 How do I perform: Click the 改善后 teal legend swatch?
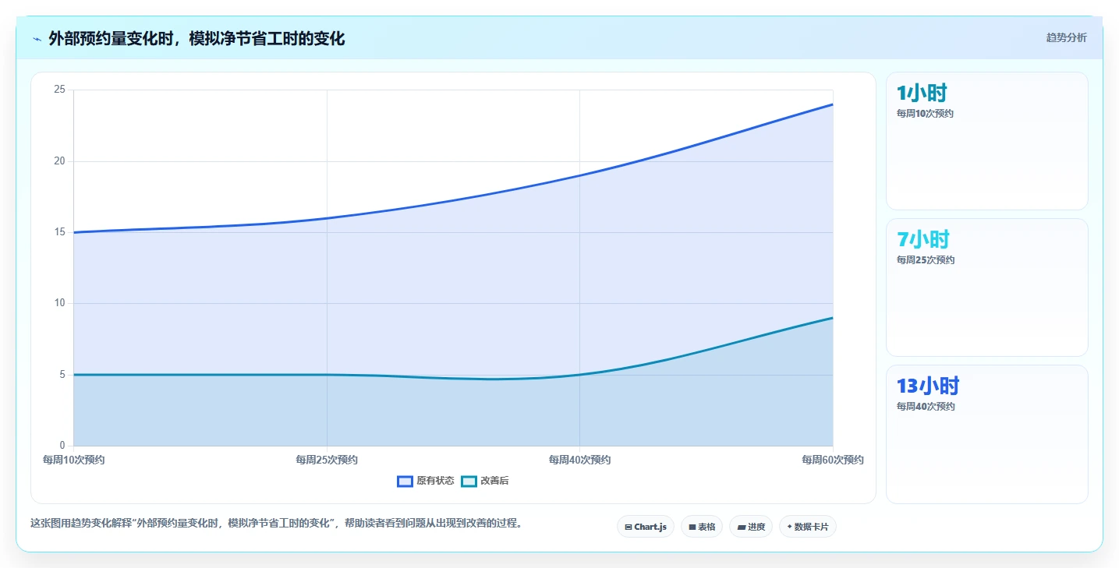click(x=469, y=482)
